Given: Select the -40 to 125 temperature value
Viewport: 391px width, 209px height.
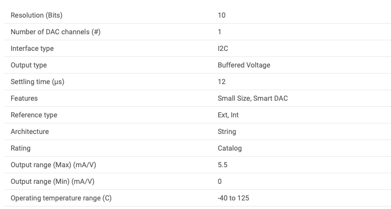Looking at the screenshot, I should (x=233, y=198).
